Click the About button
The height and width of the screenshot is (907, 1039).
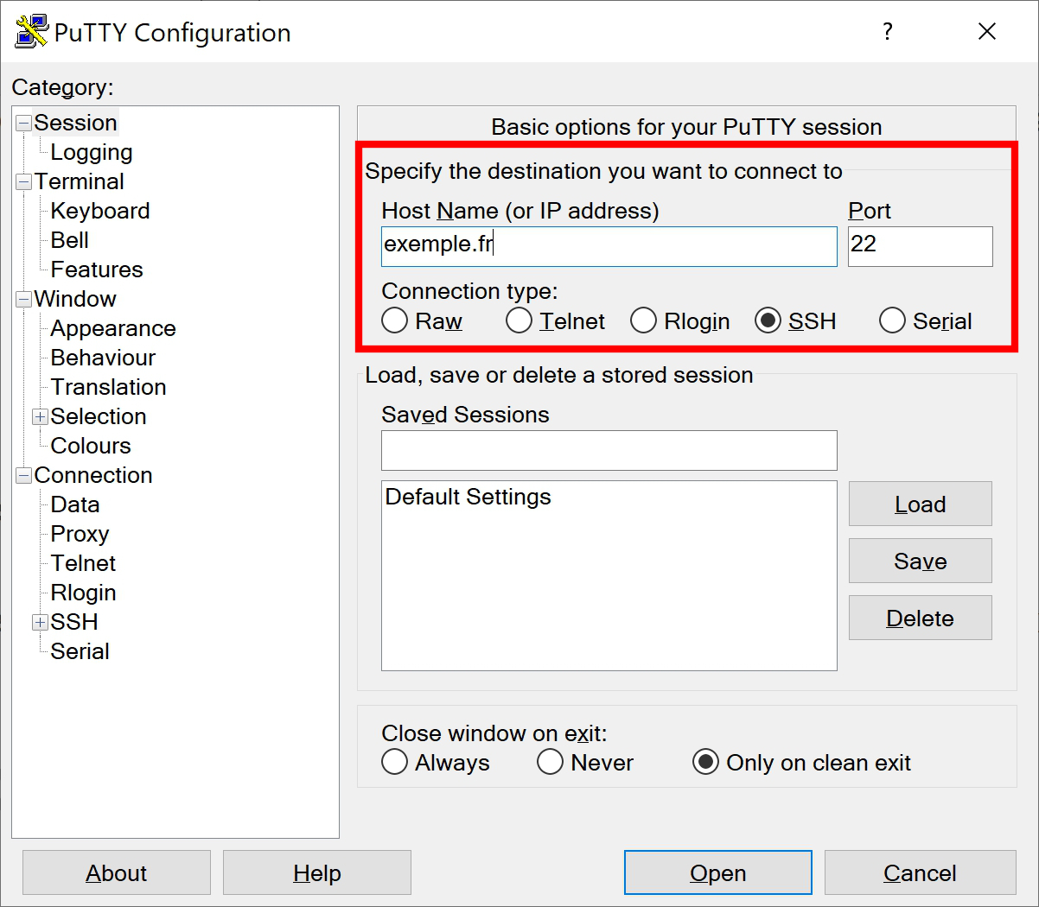click(x=117, y=872)
